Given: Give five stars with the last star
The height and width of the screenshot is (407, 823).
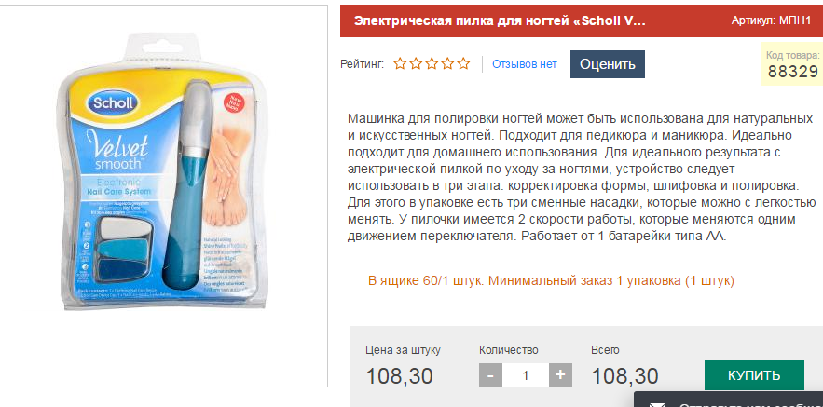Looking at the screenshot, I should pyautogui.click(x=463, y=64).
